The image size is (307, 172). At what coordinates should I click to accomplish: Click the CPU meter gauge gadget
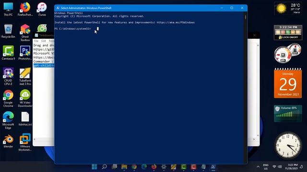pos(283,55)
